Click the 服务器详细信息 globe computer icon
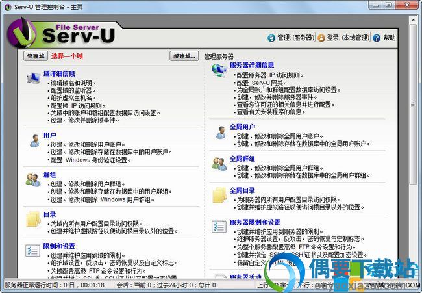 click(219, 71)
